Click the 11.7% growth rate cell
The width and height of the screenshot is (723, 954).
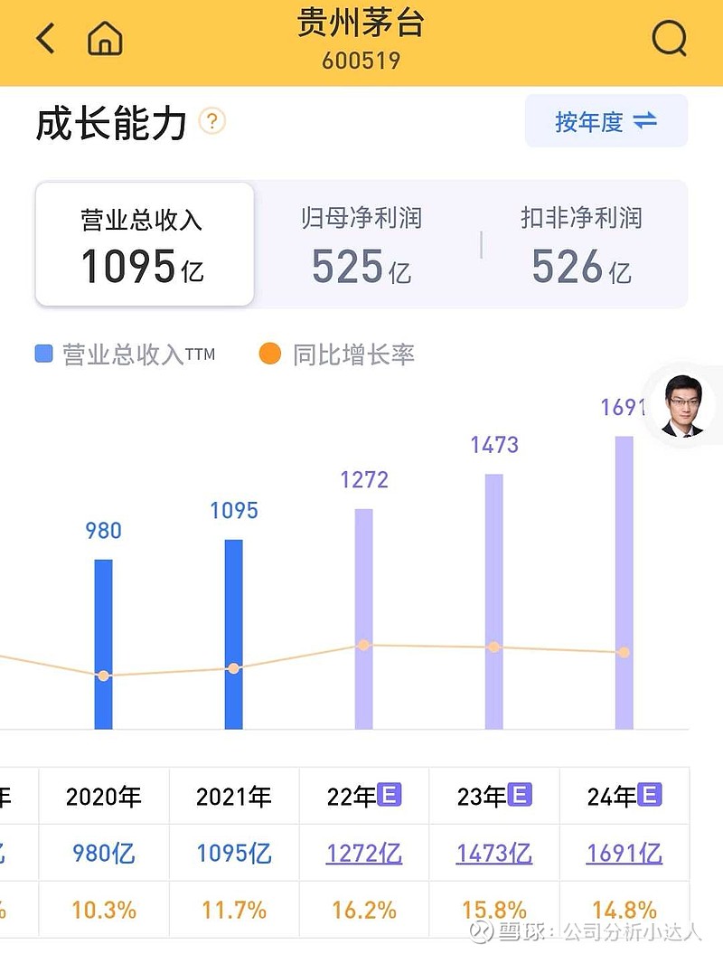pyautogui.click(x=233, y=911)
